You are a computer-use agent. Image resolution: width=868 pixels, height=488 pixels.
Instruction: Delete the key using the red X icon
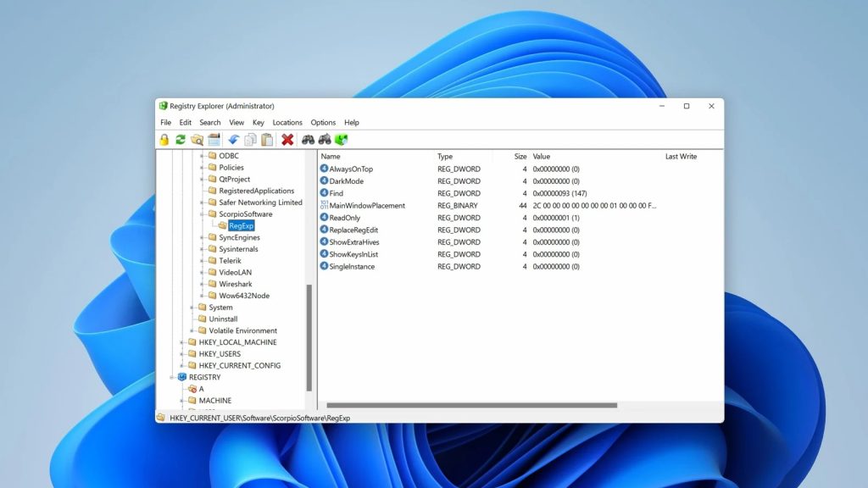coord(287,139)
